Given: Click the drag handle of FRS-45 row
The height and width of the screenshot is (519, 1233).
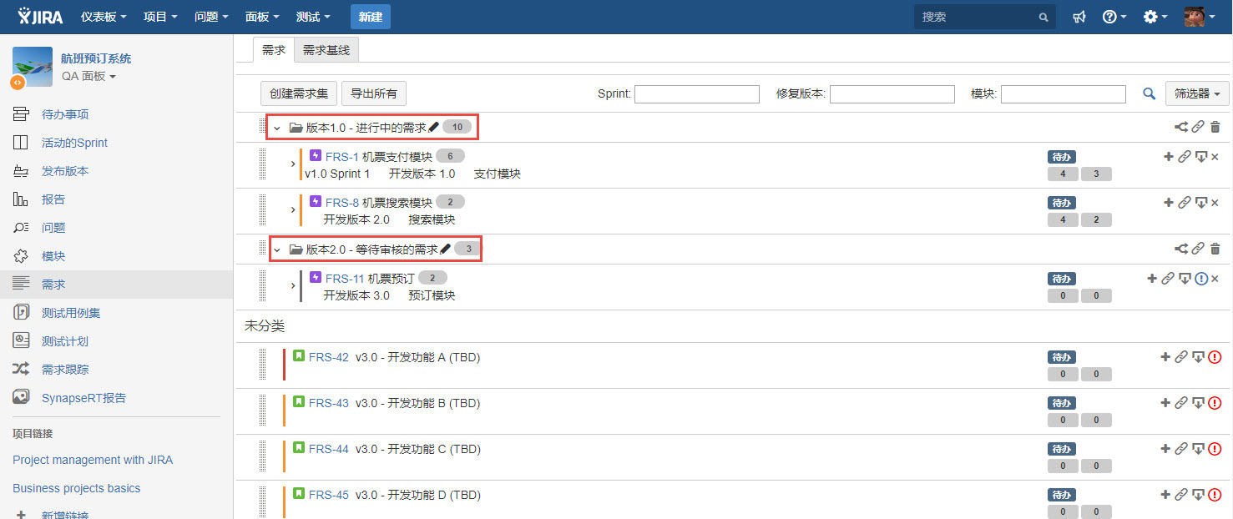Looking at the screenshot, I should tap(262, 501).
